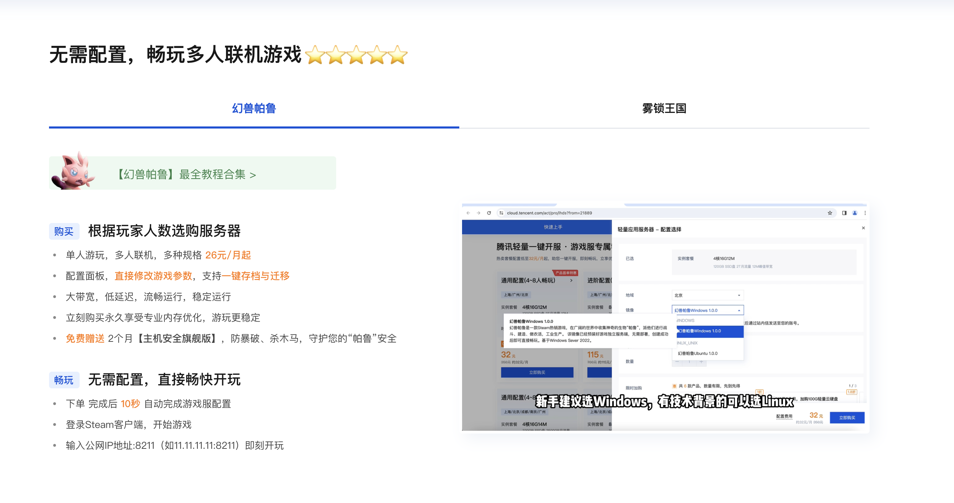The width and height of the screenshot is (954, 503).
Task: Click the orange text 直接修改游戏参数
Action: (153, 276)
